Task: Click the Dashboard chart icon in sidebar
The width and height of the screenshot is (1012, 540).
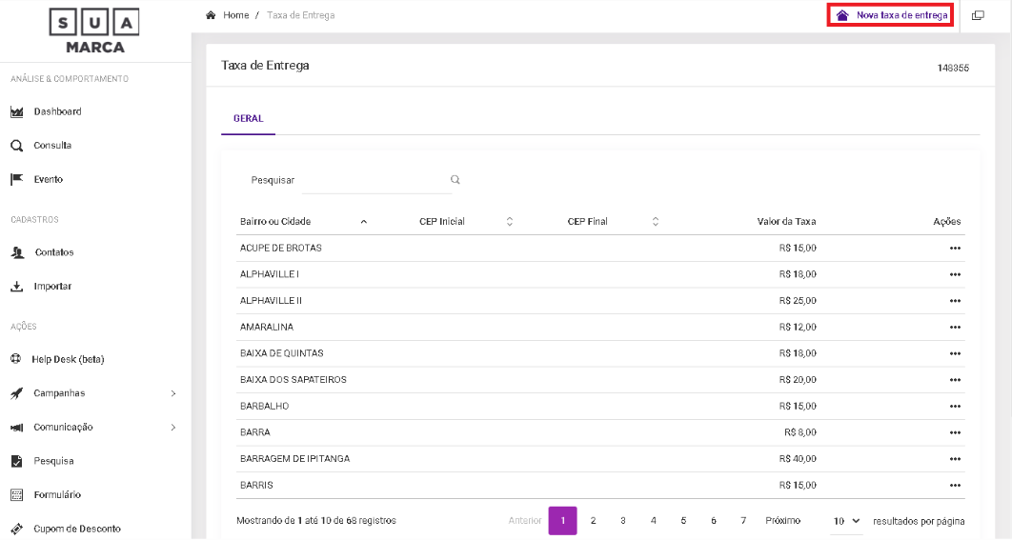Action: click(16, 112)
